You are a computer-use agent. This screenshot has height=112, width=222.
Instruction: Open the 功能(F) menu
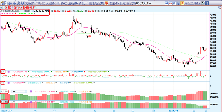(114, 3)
